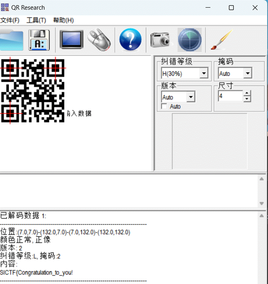Open help via blue question mark icon

click(130, 39)
